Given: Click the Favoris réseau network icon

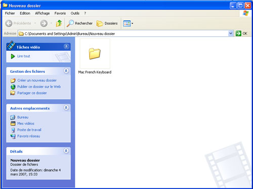Looking at the screenshot, I should coord(13,136).
